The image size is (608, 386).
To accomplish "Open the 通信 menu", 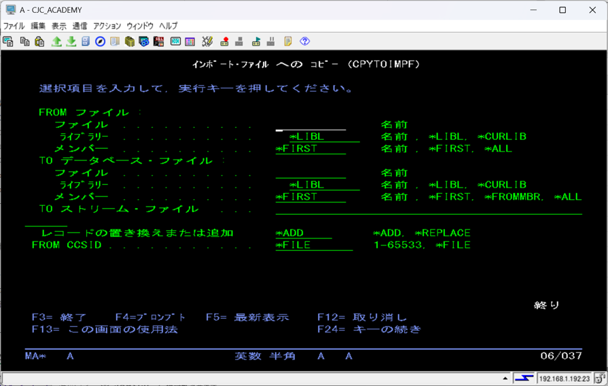I will coord(80,26).
